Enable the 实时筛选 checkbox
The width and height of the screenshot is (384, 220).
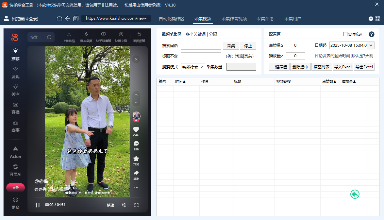pos(345,34)
